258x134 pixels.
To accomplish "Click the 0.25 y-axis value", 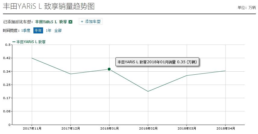I will pyautogui.click(x=7, y=85).
